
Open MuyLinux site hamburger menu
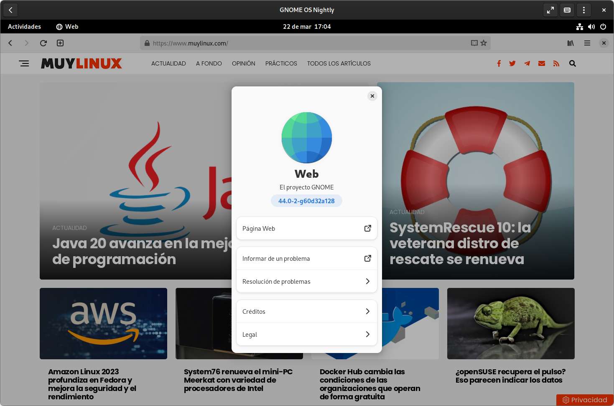24,63
